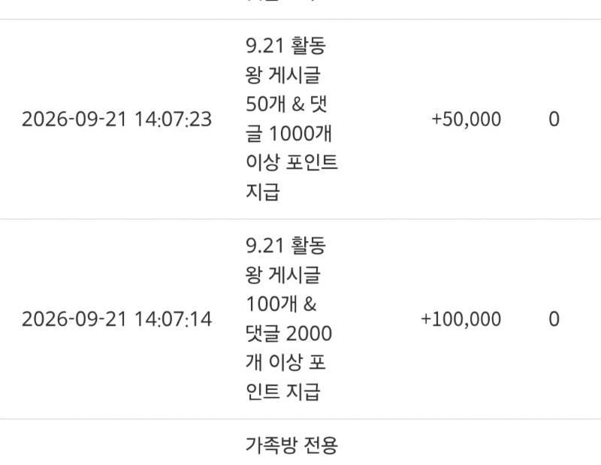Click '왕 게시글' in the +100,000 row

(x=283, y=275)
